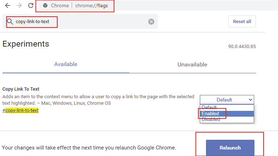Focus the flags search field

pyautogui.click(x=80, y=22)
